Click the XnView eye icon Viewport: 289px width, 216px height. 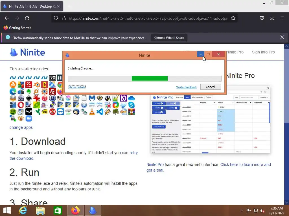[x=21, y=118]
